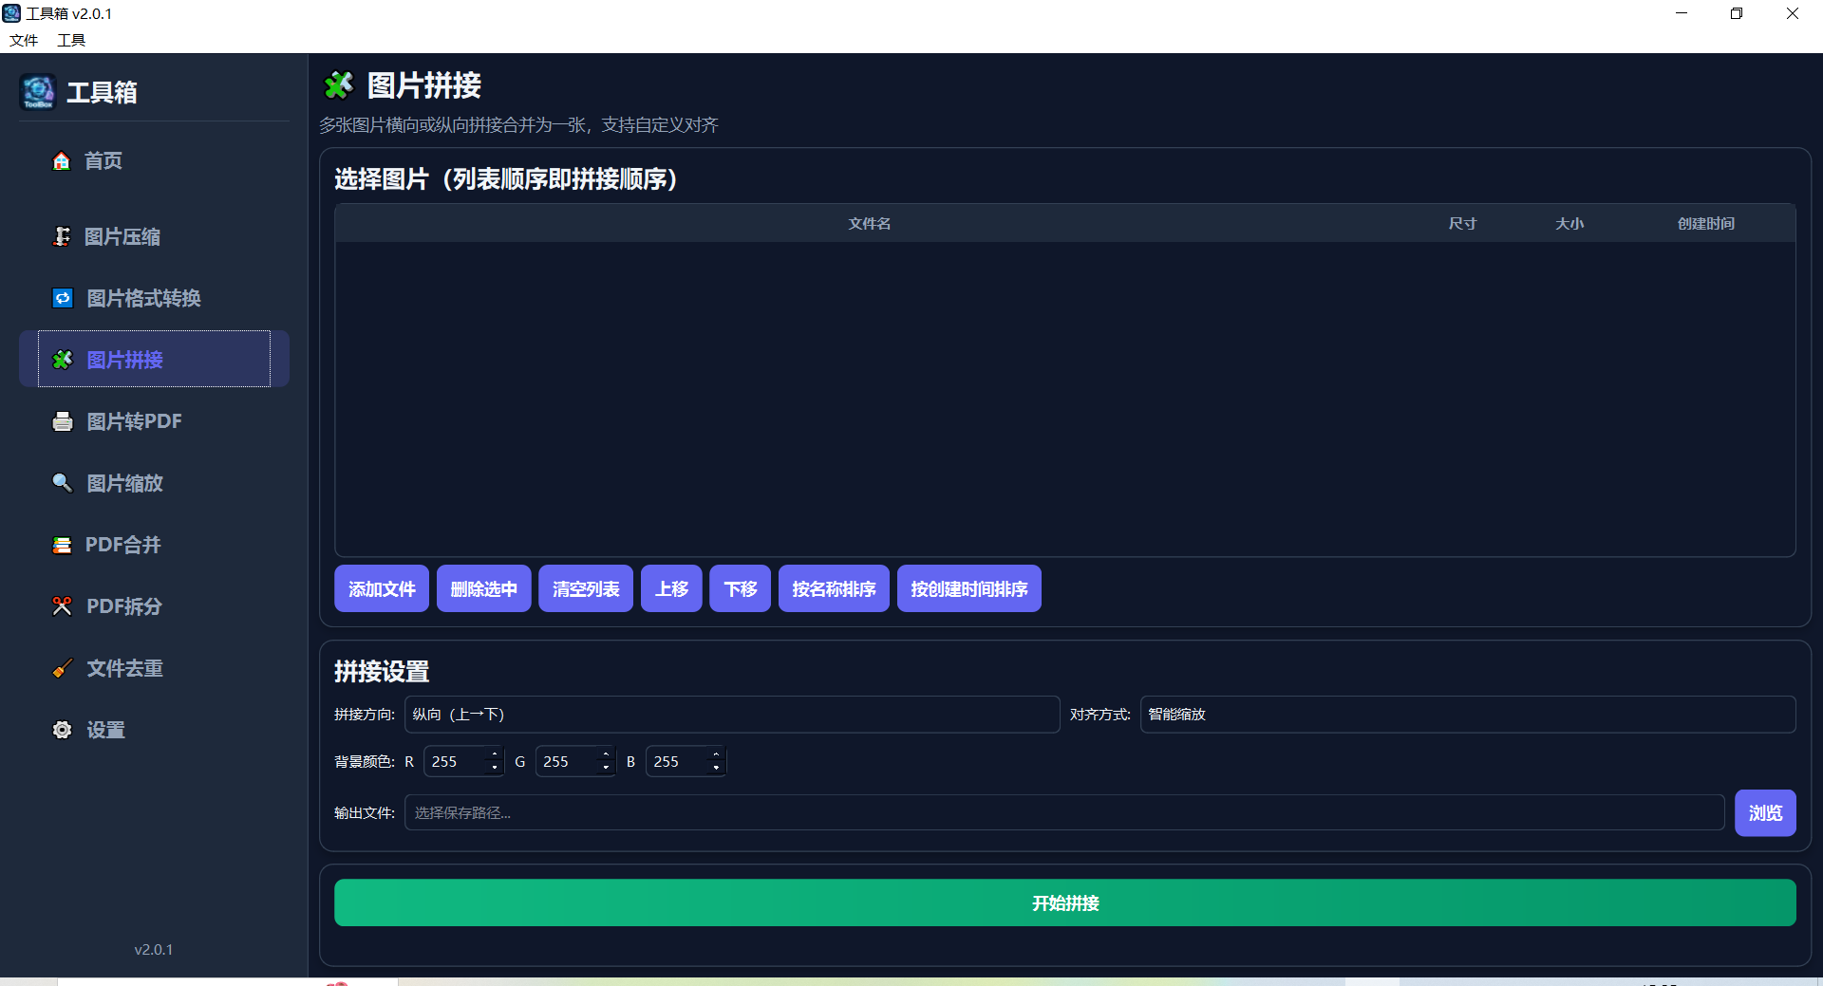Click the 删除选中 button
This screenshot has height=986, width=1823.
click(x=483, y=589)
